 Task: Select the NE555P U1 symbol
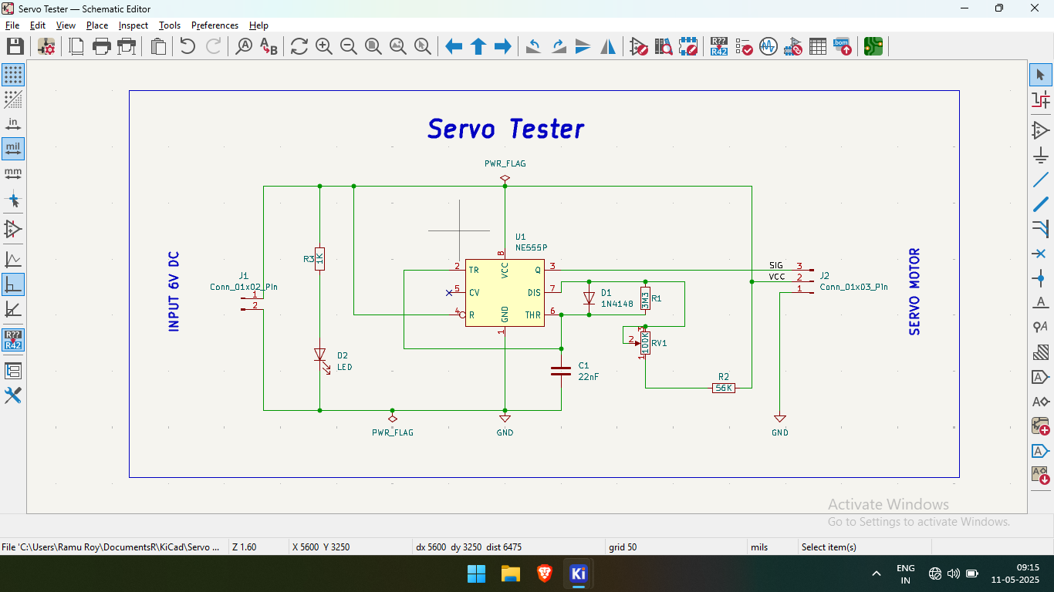(505, 292)
